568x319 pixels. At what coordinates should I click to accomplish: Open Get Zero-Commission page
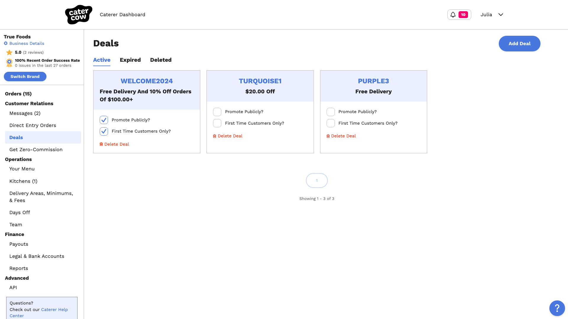click(36, 149)
